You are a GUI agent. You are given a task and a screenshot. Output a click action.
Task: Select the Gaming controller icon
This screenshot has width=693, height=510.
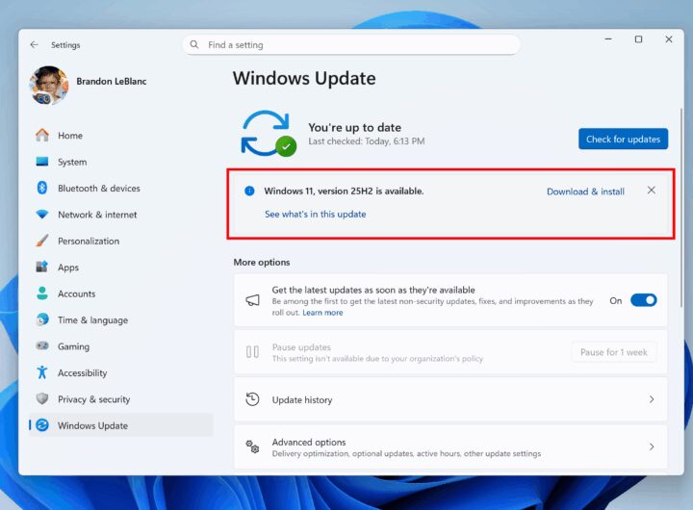(x=42, y=346)
